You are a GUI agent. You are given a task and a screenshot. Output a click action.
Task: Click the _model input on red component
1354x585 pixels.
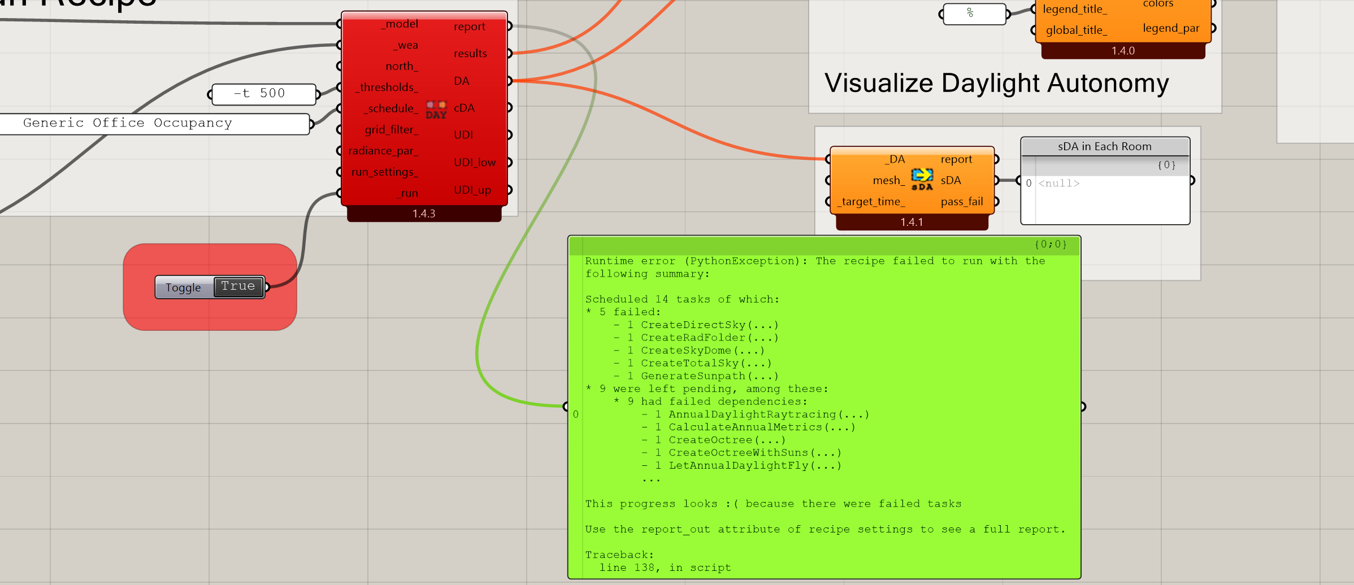[x=401, y=24]
